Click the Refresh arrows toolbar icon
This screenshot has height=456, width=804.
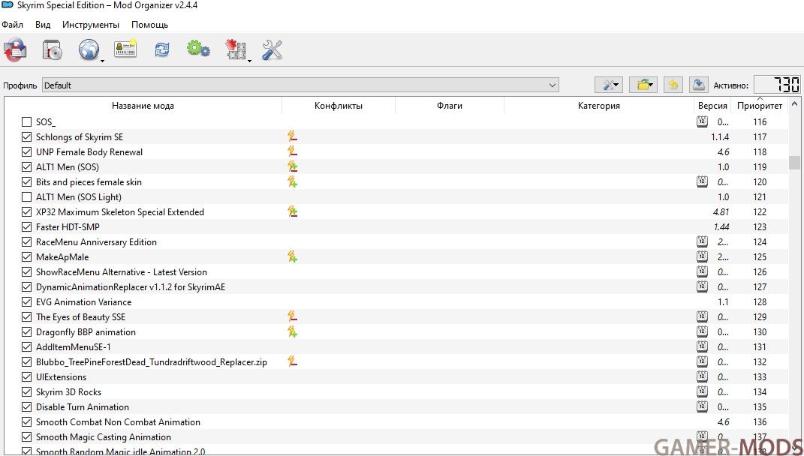162,49
